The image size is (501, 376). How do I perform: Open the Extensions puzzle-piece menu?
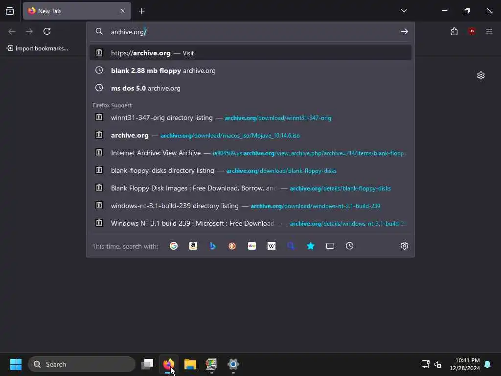(454, 31)
